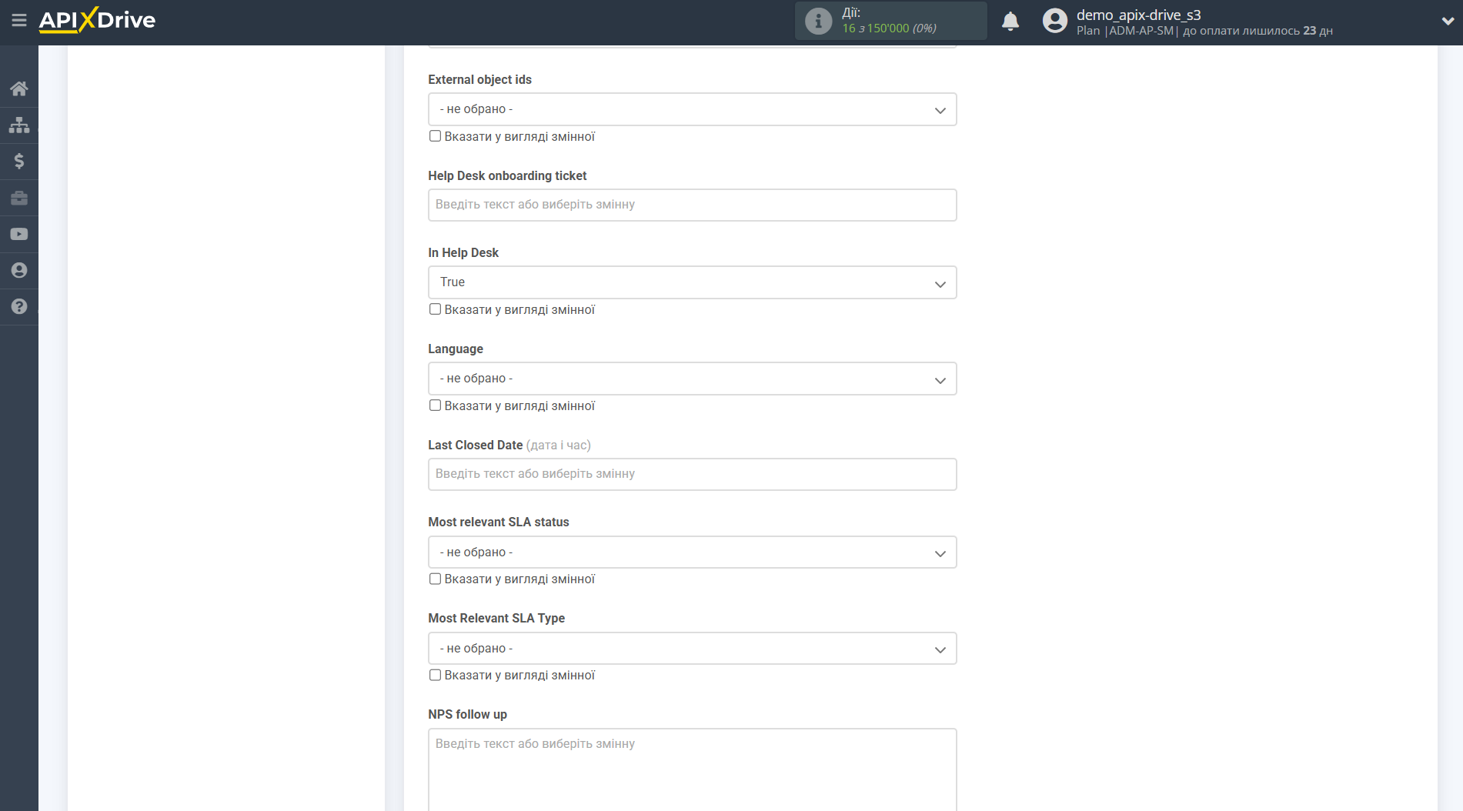Open the External object ids dropdown
This screenshot has width=1463, height=811.
692,109
